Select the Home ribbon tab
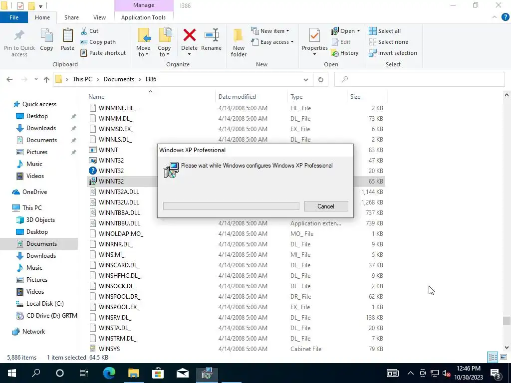This screenshot has width=511, height=383. click(x=42, y=17)
